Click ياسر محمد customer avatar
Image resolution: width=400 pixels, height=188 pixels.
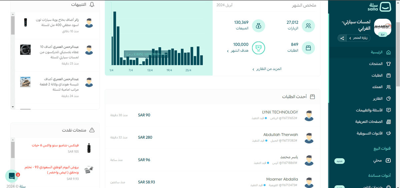(x=309, y=160)
